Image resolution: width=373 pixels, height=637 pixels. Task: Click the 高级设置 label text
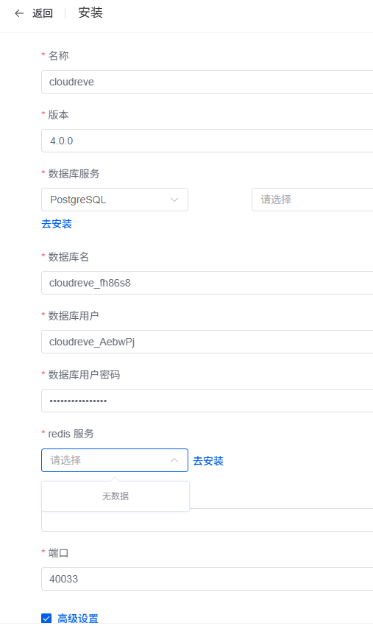coord(78,619)
